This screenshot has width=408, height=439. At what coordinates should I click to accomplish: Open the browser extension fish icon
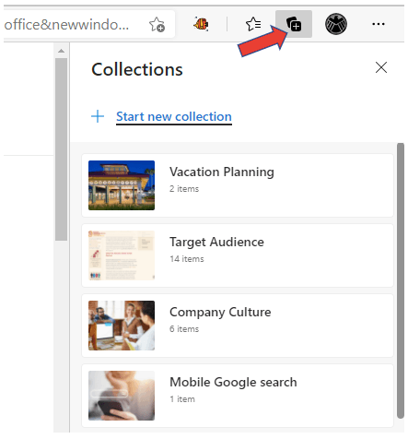point(201,24)
